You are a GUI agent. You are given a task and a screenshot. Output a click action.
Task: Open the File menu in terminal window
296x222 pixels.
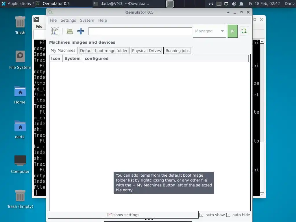(39, 26)
